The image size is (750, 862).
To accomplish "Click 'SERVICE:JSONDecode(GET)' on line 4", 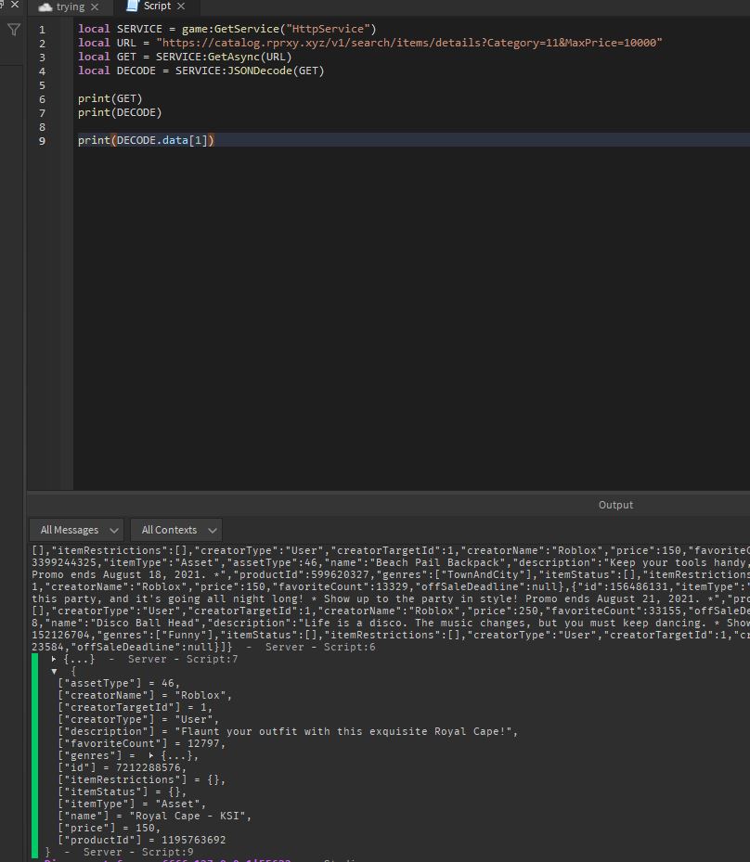I will pos(250,71).
